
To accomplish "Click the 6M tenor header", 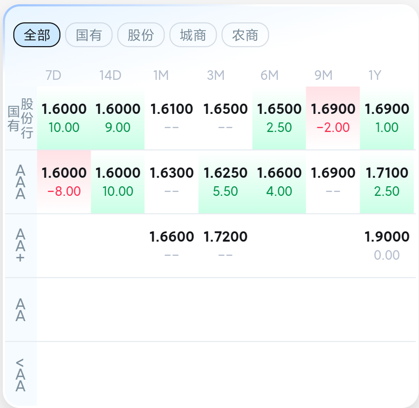I will point(270,75).
